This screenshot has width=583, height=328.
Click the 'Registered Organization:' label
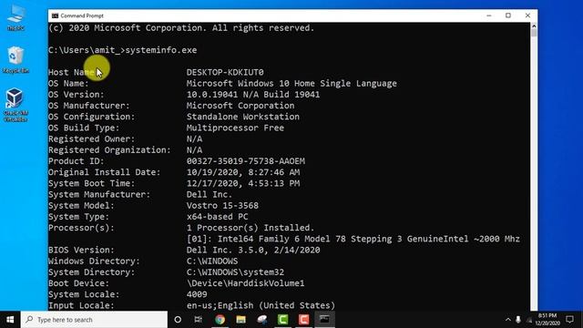tap(109, 149)
